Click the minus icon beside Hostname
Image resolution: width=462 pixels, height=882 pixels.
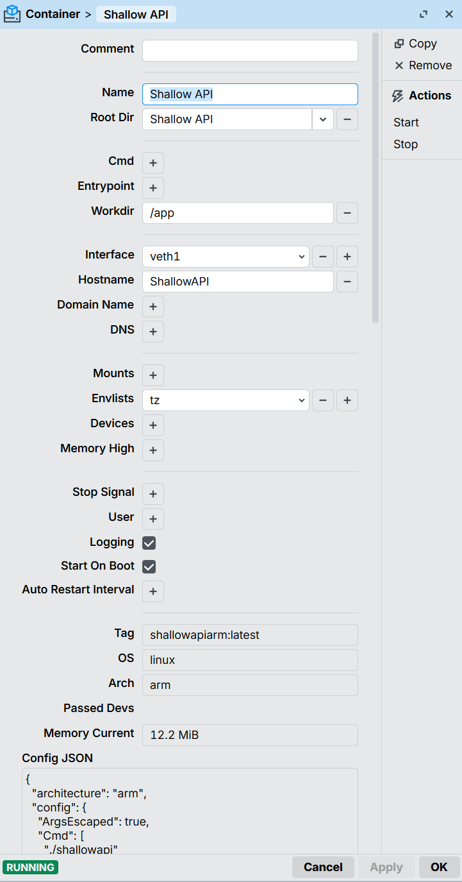click(x=347, y=282)
